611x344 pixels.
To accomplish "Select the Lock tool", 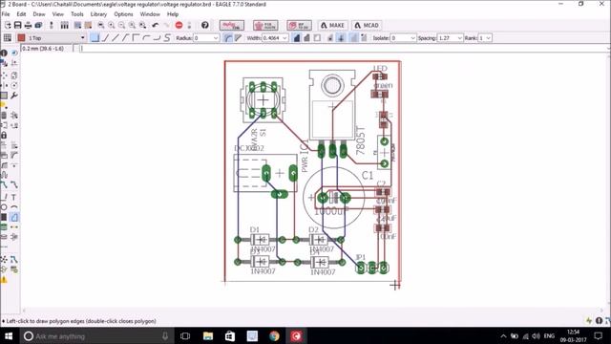I will 4,136.
